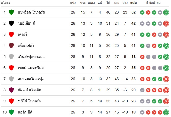The width and height of the screenshot is (171, 117).
Task: Click the ชนะ column header
Action: [x=83, y=3]
